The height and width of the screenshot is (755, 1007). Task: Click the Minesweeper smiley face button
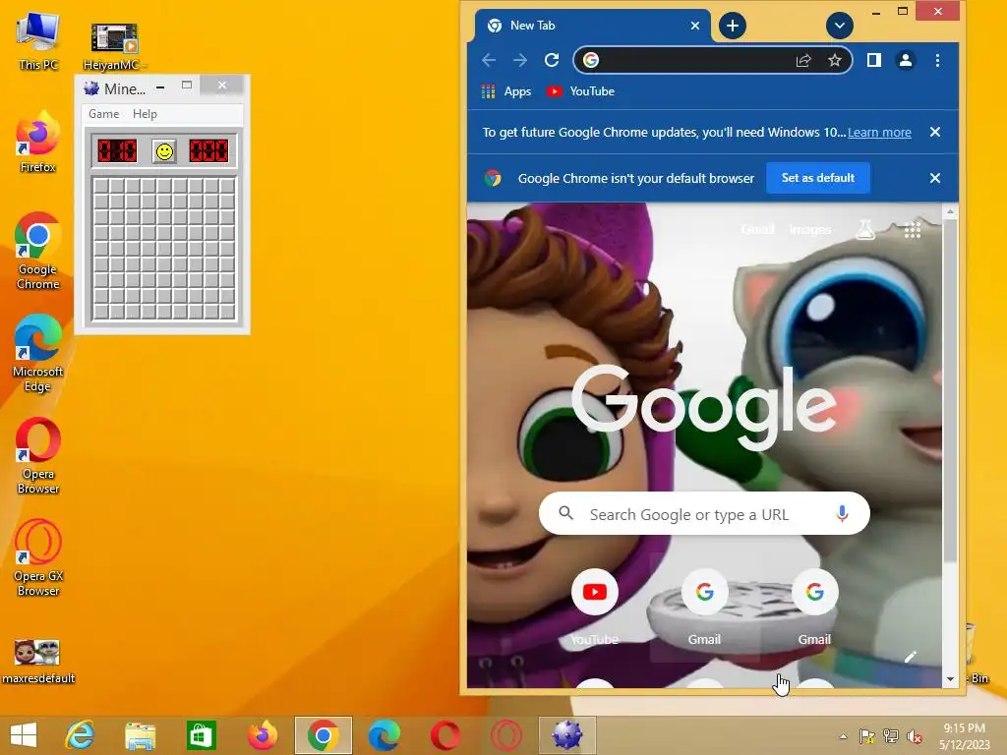164,151
